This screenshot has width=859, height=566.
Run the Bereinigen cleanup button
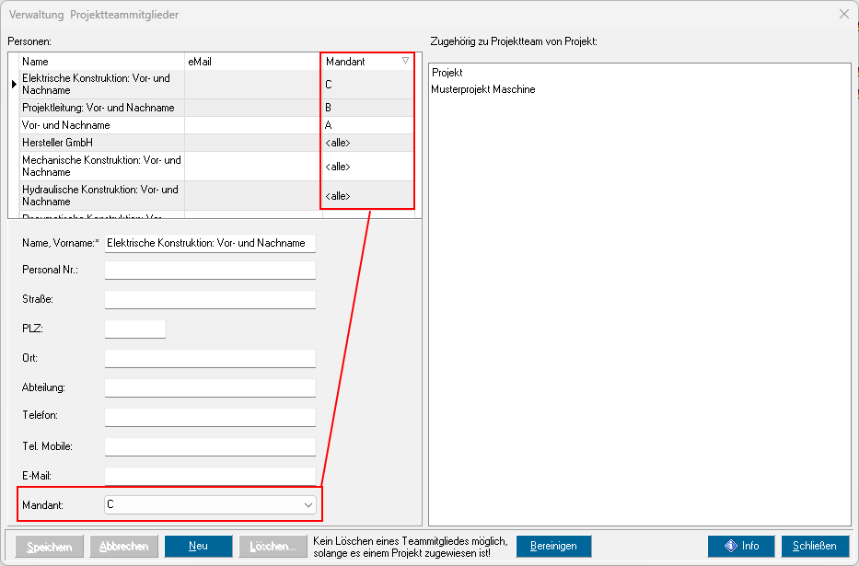(553, 546)
